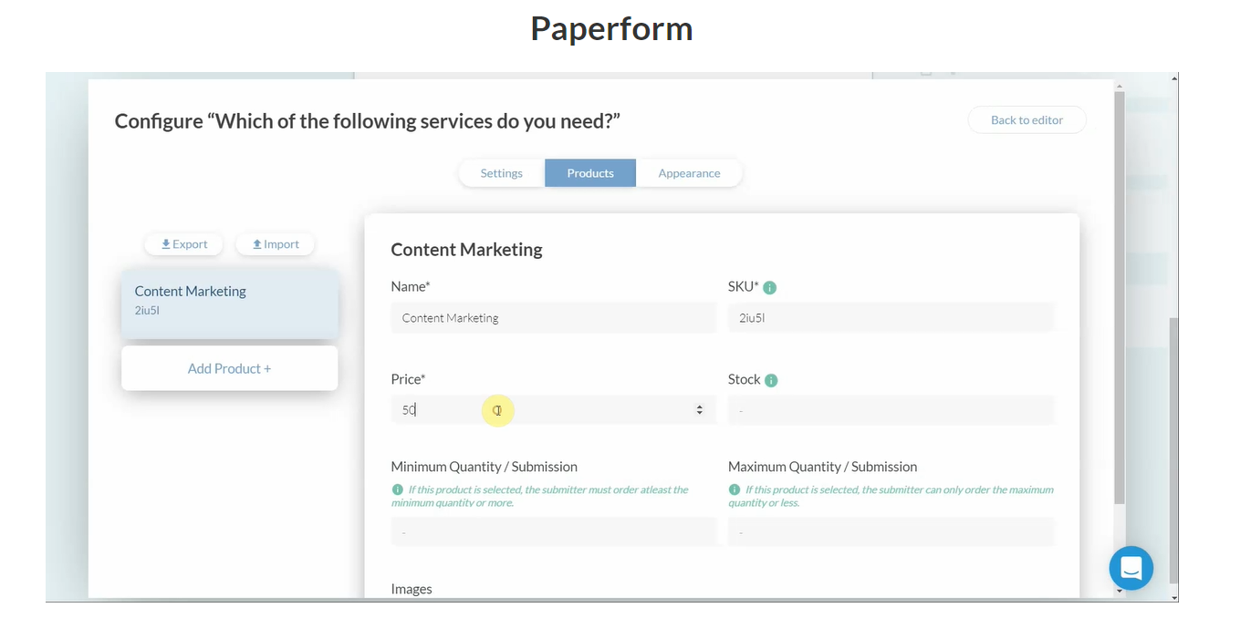Export the product list
The image size is (1240, 628).
point(184,244)
